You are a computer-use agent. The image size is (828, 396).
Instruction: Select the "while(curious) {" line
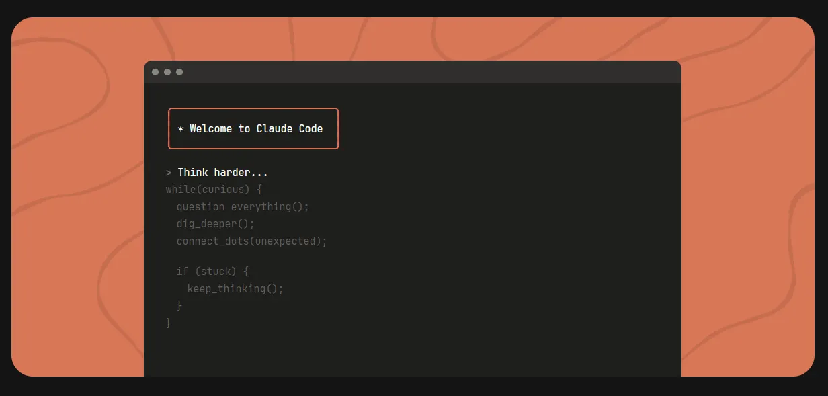(214, 190)
